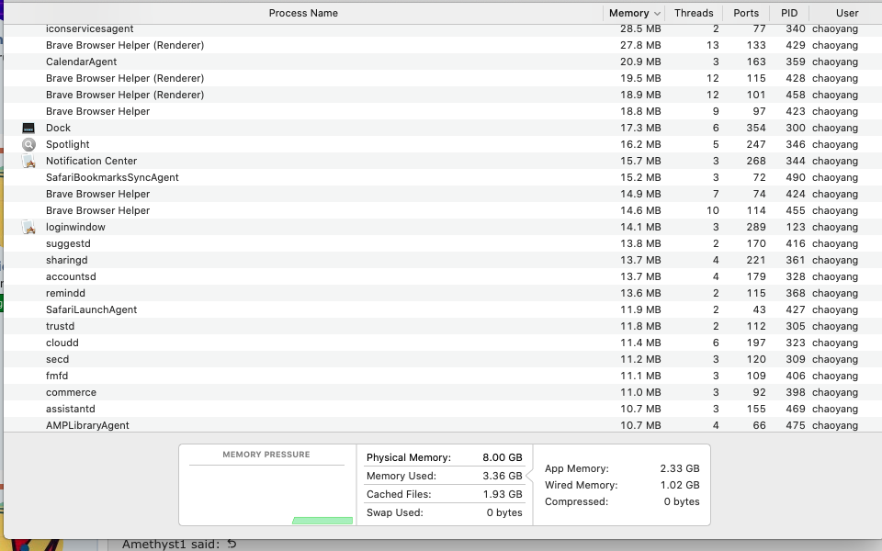882x551 pixels.
Task: Select the iconservicesagent process row
Action: (443, 28)
